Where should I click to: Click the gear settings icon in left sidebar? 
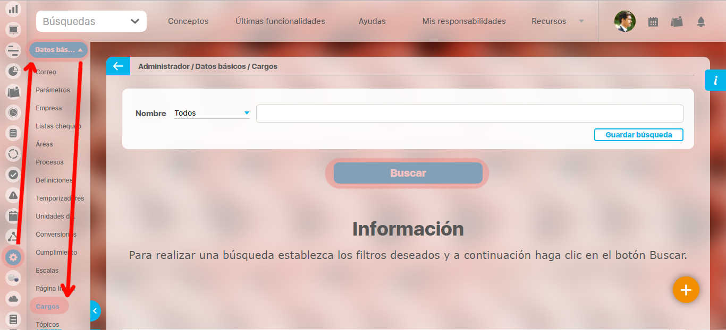13,258
